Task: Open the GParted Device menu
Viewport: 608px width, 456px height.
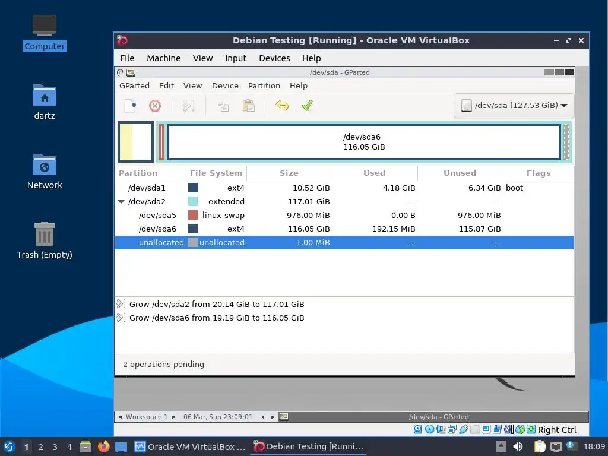Action: coord(225,85)
